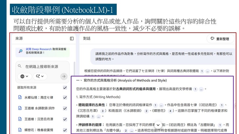The image size is (239, 134).
Task: Uncheck the 水鄉仙境：周庄七律 source
Action: (65, 97)
